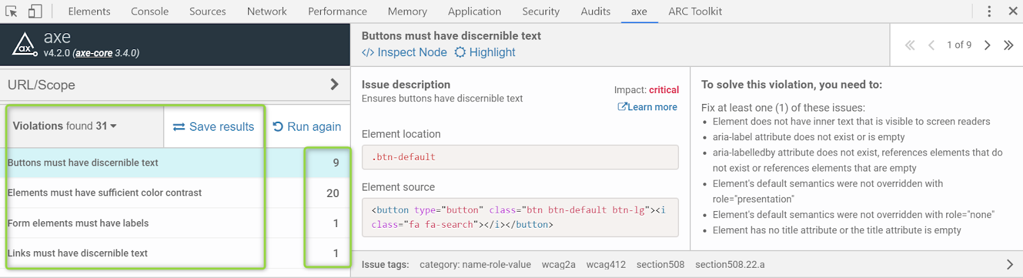Toggle the device toolbar icon
This screenshot has height=278, width=1023.
pos(35,11)
